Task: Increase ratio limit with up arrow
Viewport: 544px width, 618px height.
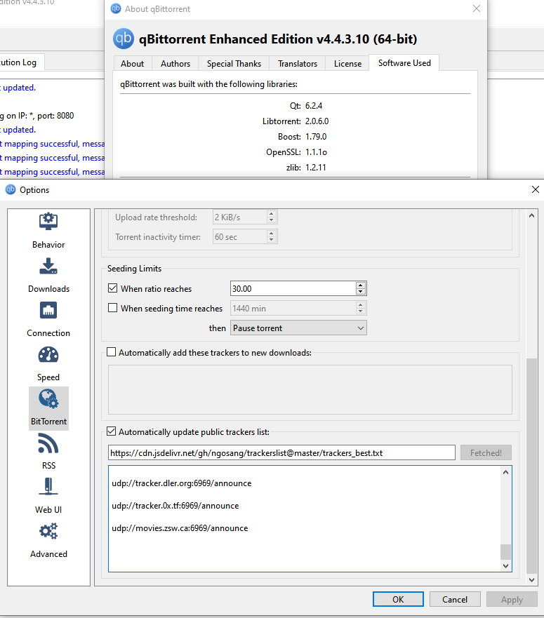Action: pos(361,285)
